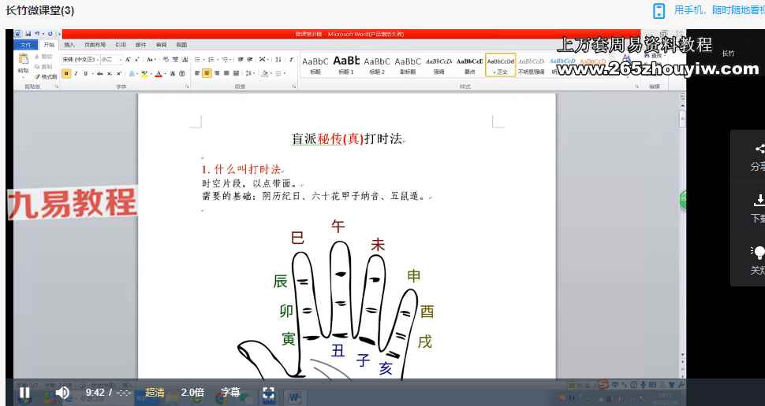Click the Format Painter brush icon

(x=37, y=76)
